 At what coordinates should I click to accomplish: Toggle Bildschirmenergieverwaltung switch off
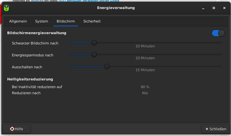point(218,33)
